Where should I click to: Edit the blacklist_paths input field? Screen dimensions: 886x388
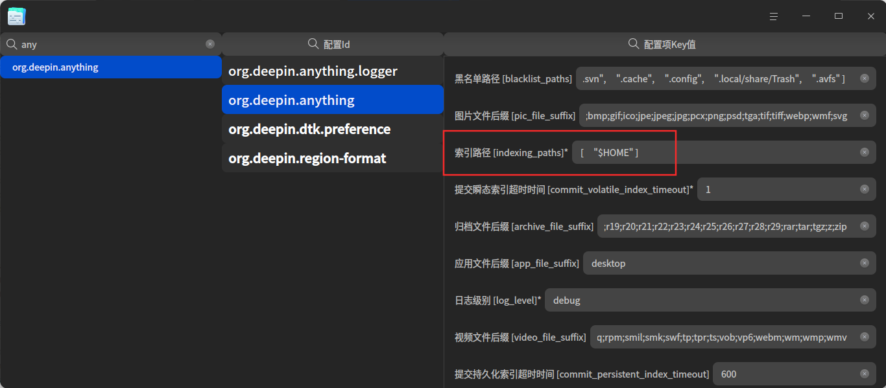tap(726, 78)
